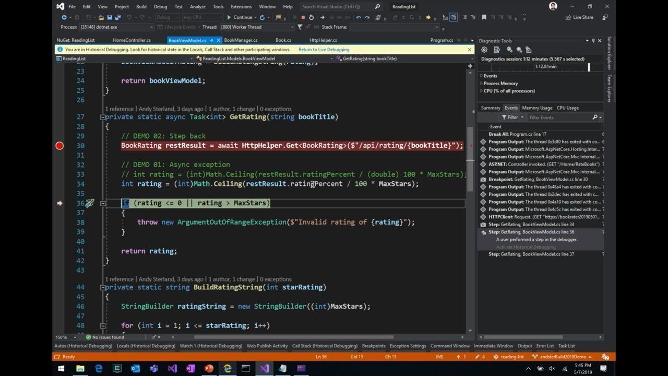The width and height of the screenshot is (668, 376).
Task: Click Step Back in the debug toolbar
Action: click(x=359, y=17)
